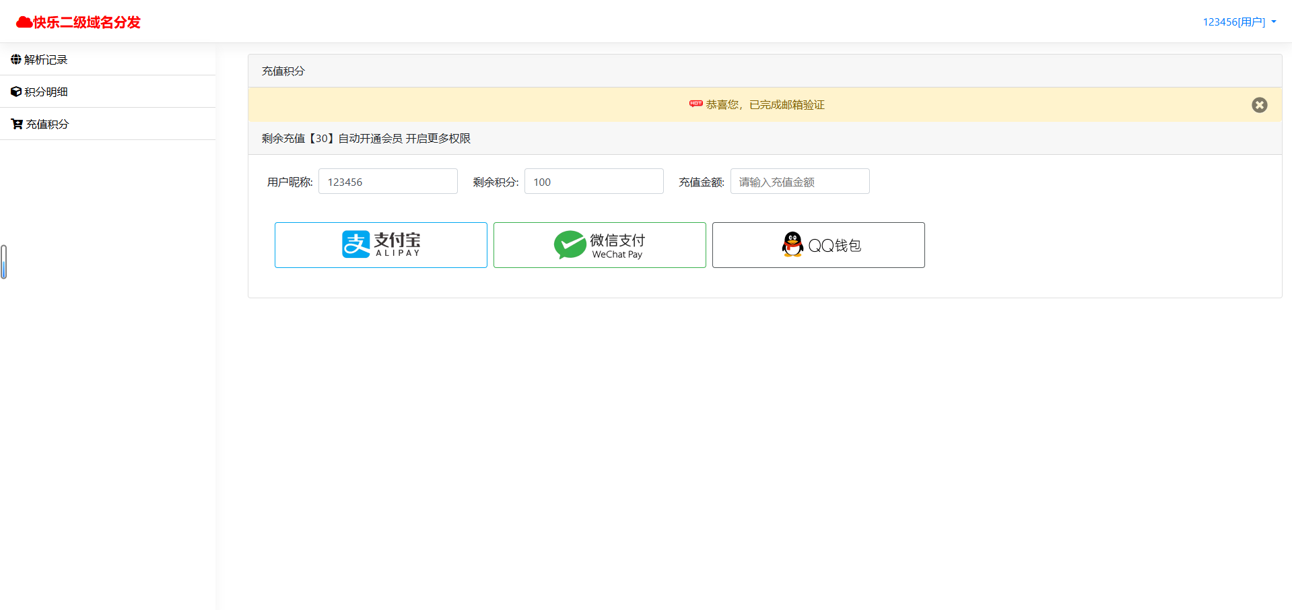Dismiss the email verification alert

point(1259,105)
